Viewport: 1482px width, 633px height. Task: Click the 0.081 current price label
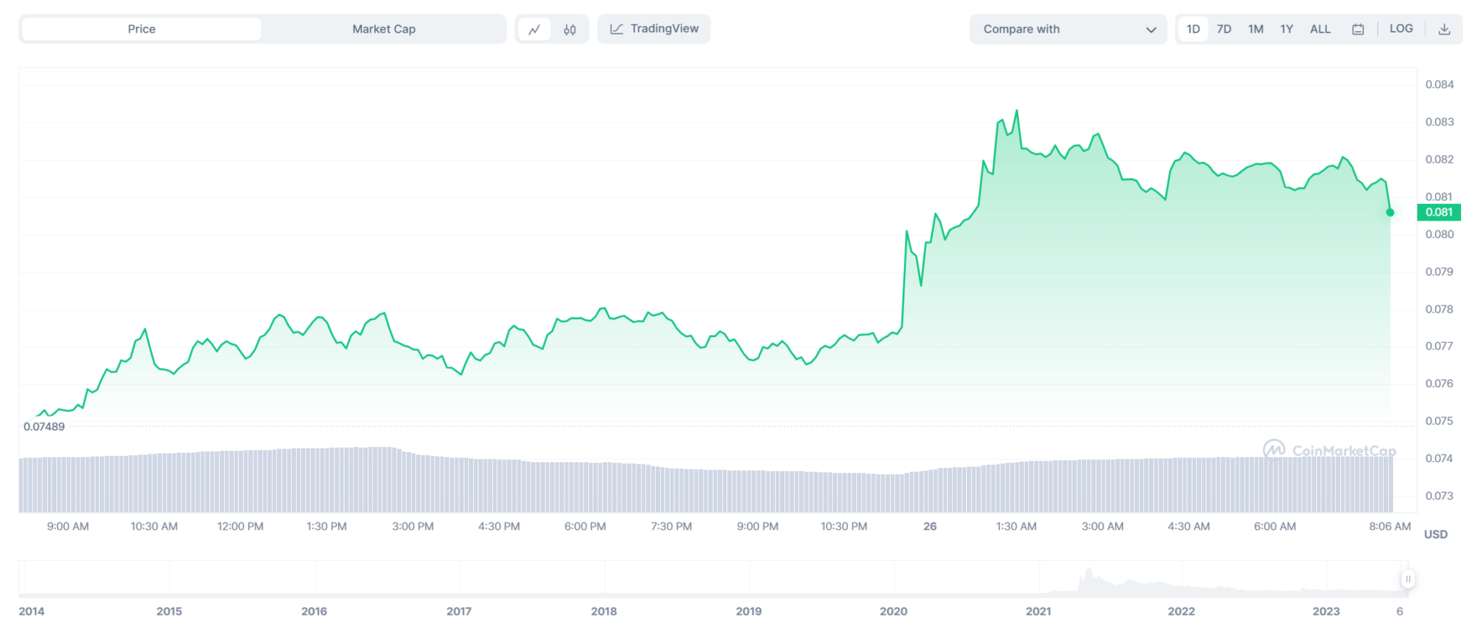tap(1439, 212)
